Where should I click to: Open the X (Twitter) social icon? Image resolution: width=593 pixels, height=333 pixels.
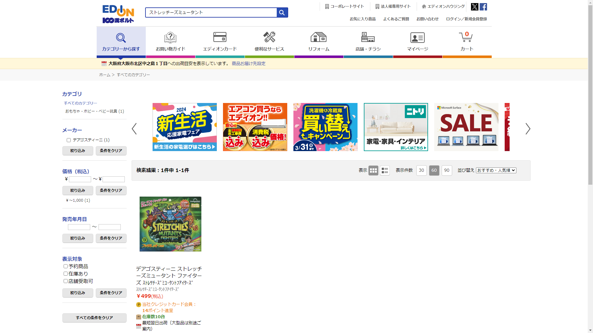coord(474,7)
